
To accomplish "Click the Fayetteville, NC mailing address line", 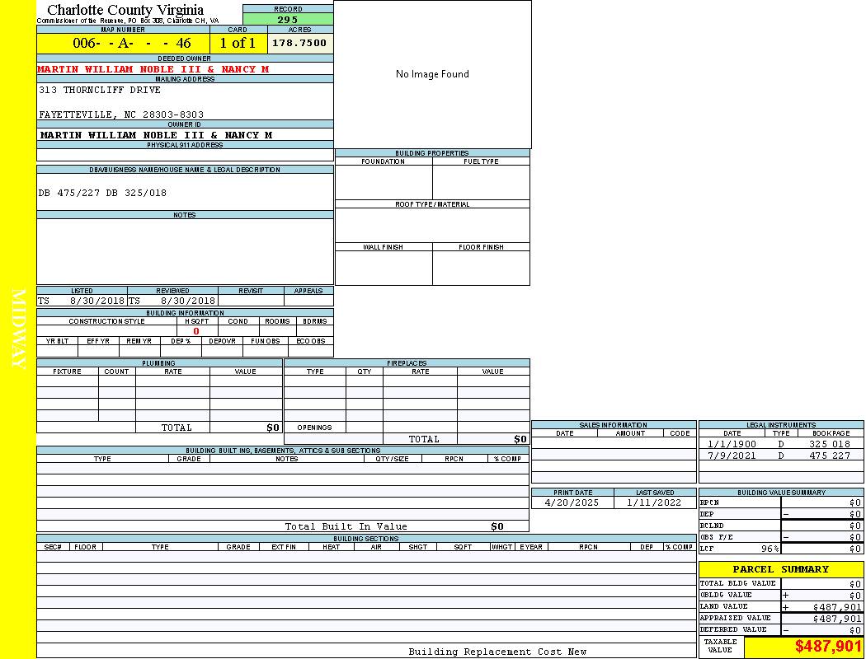I will click(x=121, y=115).
